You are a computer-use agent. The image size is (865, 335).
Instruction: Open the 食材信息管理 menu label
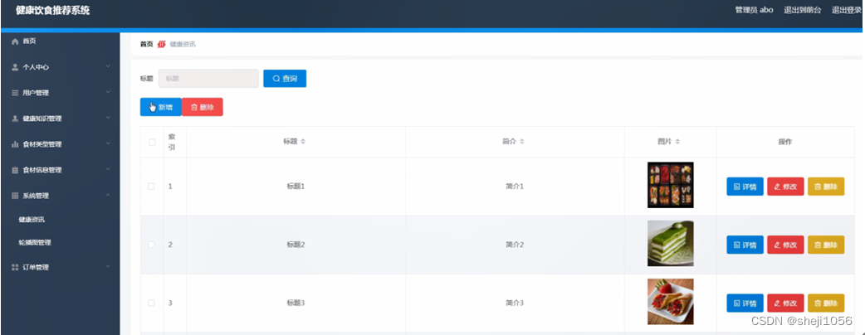click(x=42, y=170)
